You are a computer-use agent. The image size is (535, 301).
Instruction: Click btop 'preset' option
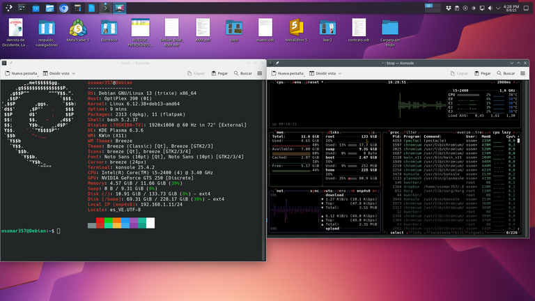point(312,82)
